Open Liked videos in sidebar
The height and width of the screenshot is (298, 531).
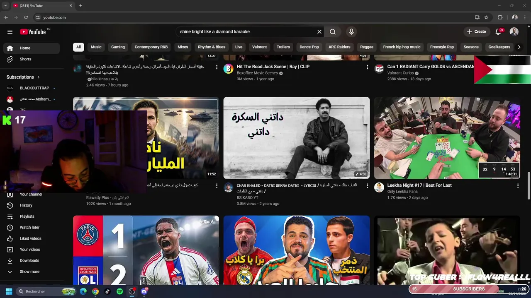coord(32,238)
